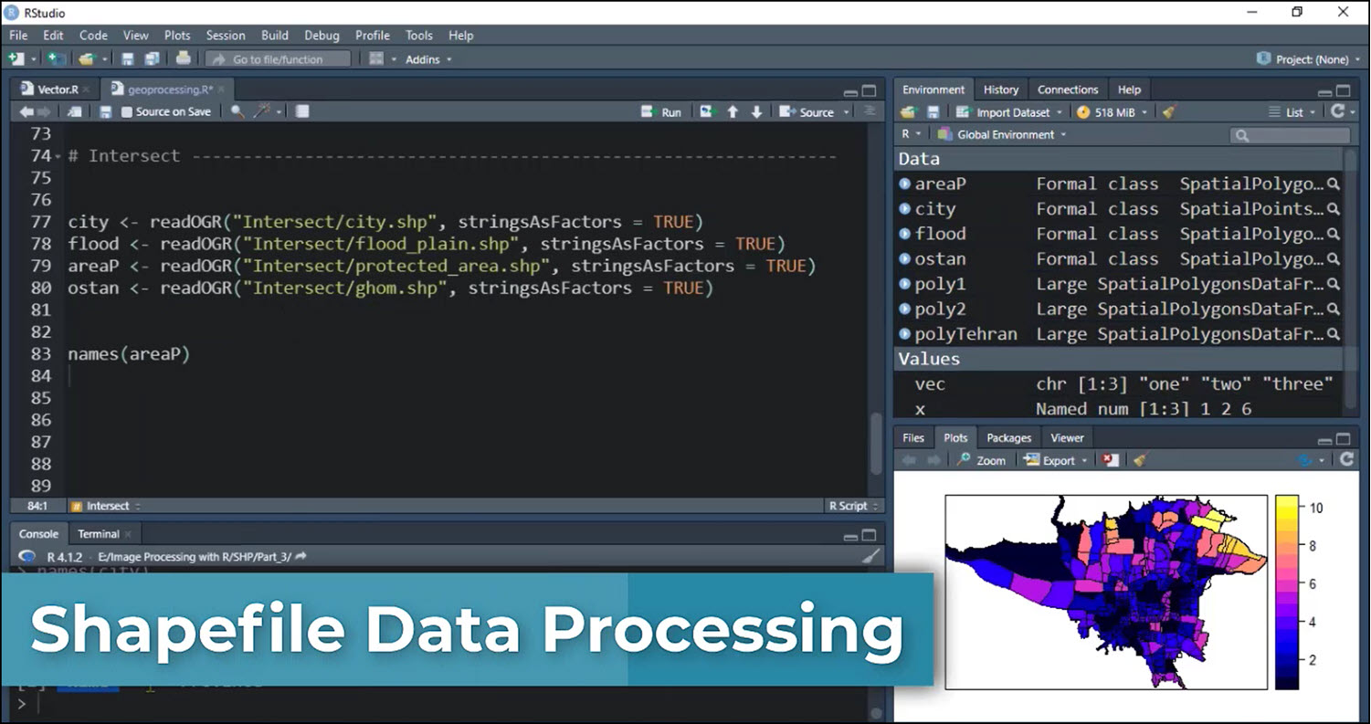
Task: Click the Tehran districts map plot
Action: coord(1106,592)
